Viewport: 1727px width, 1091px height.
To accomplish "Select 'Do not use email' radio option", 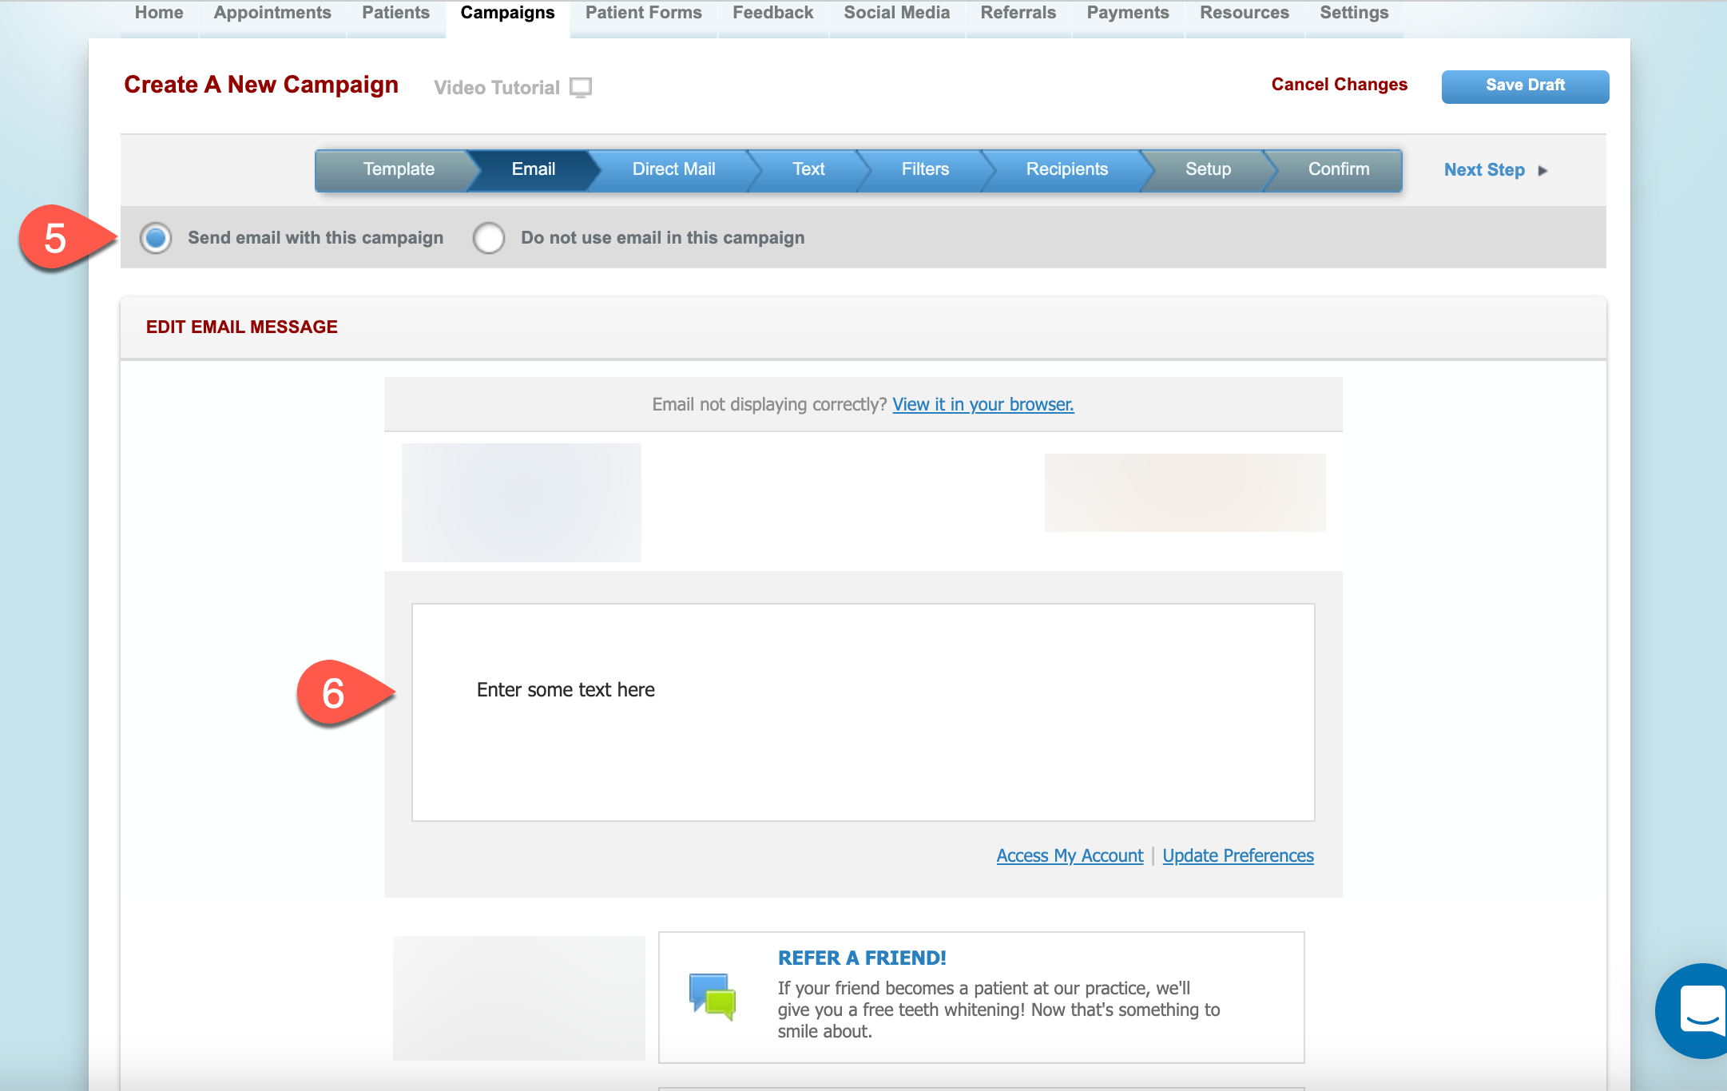I will [489, 238].
